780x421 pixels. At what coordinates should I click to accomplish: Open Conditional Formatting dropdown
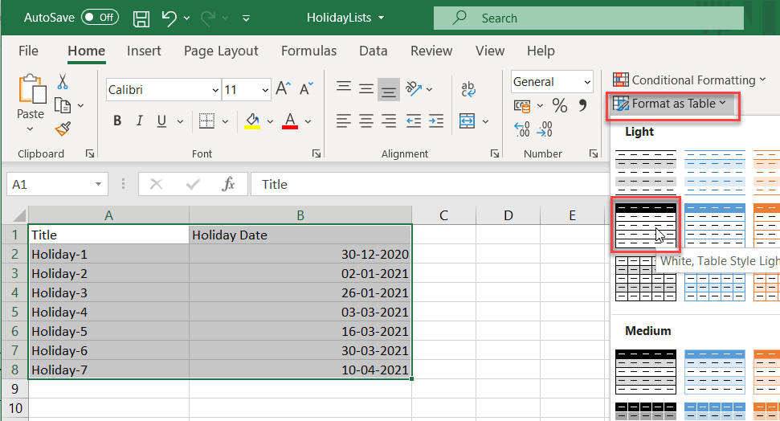coord(689,80)
